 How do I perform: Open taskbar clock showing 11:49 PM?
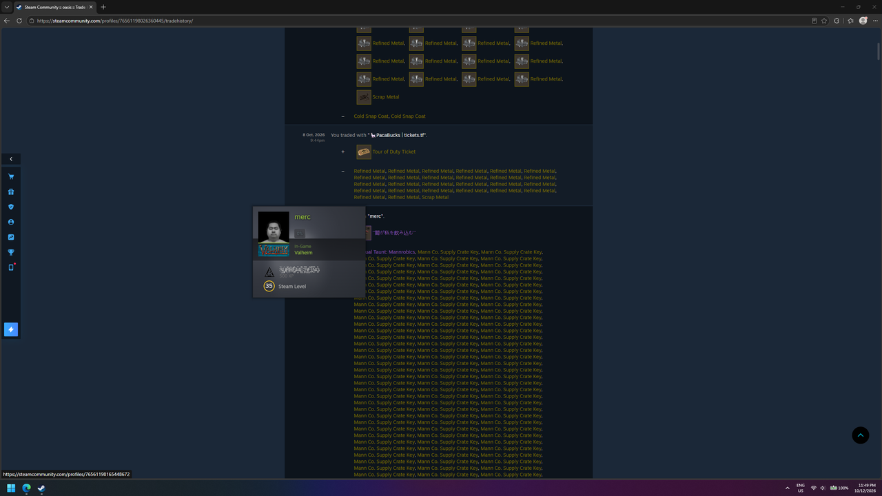click(866, 488)
